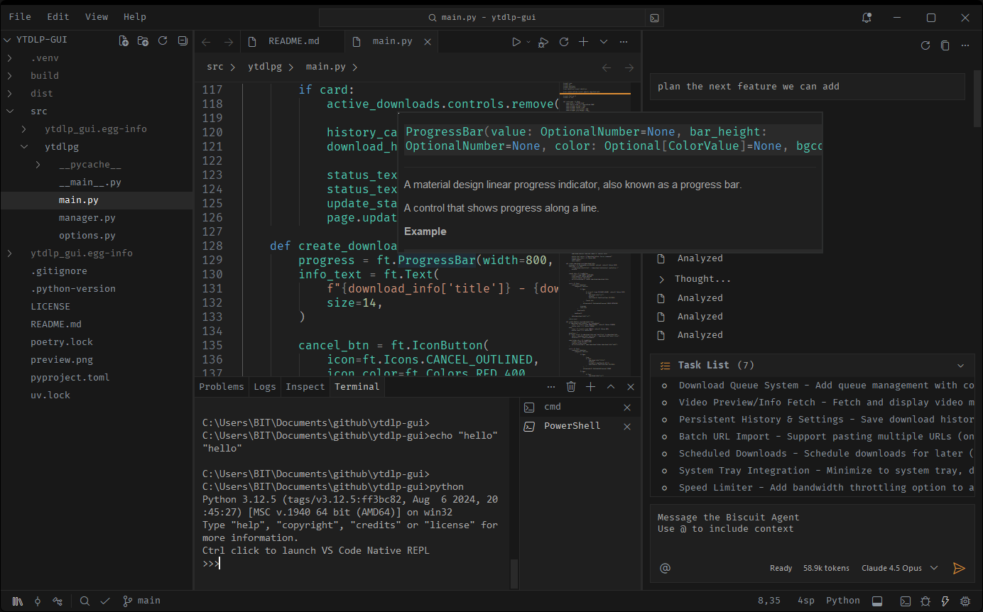Toggle the title bar terminal panel icon

[654, 18]
